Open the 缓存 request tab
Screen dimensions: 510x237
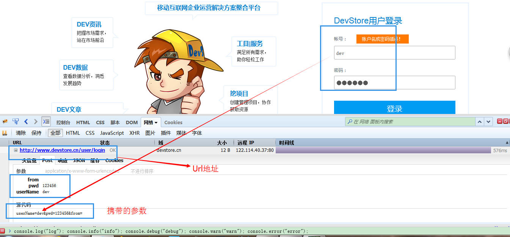tap(95, 161)
